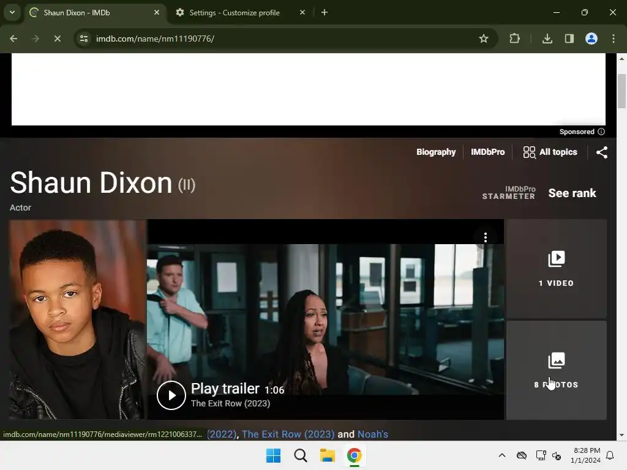Open the notifications bell icon
Image resolution: width=627 pixels, height=470 pixels.
pyautogui.click(x=610, y=455)
